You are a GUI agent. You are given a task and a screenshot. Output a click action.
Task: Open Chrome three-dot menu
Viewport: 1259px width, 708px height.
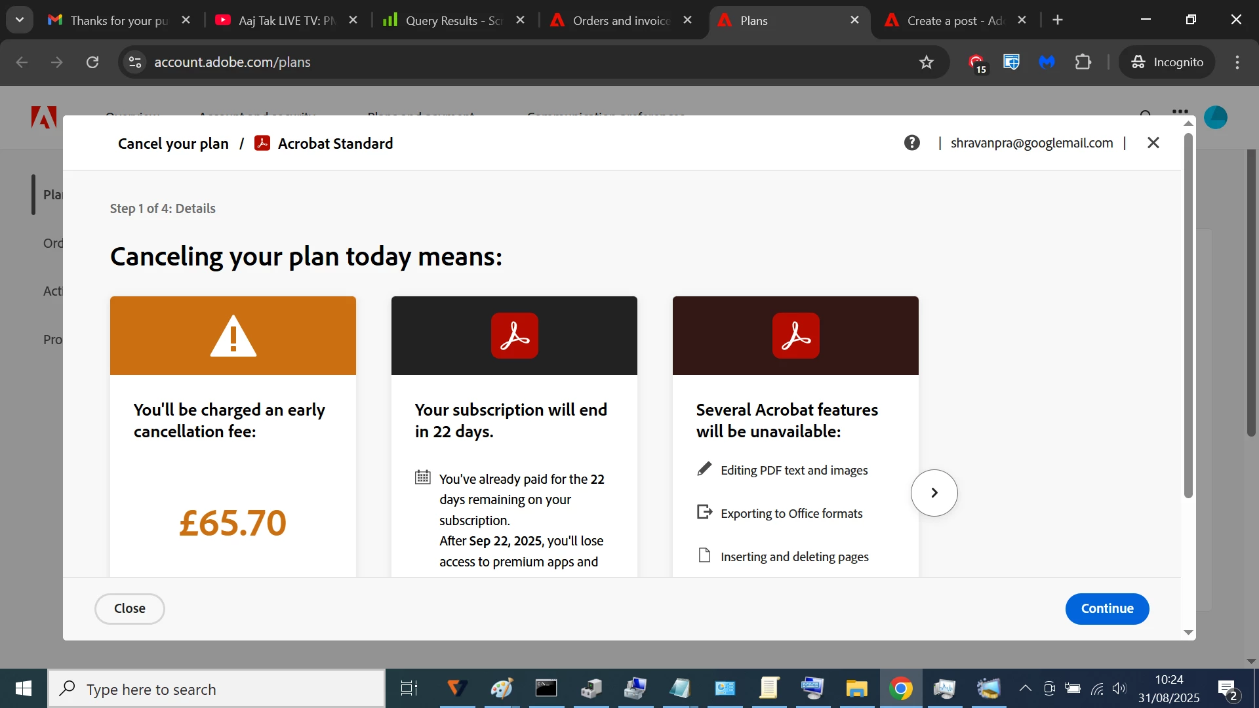point(1237,62)
